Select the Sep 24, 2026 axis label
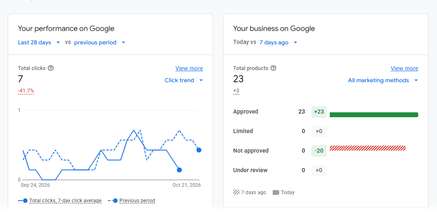The width and height of the screenshot is (437, 223). coord(35,185)
